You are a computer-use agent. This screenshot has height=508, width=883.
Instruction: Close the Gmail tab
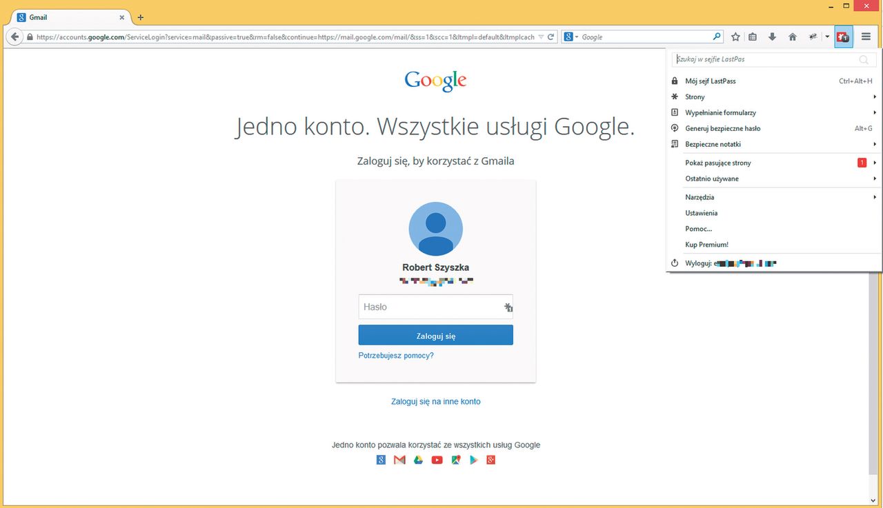click(122, 17)
